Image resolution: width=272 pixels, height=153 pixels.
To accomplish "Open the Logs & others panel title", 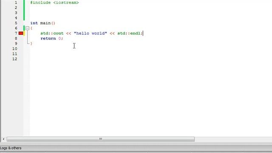I will (11, 148).
